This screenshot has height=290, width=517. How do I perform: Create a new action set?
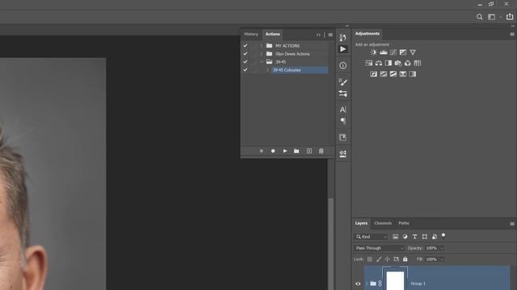[x=296, y=151]
